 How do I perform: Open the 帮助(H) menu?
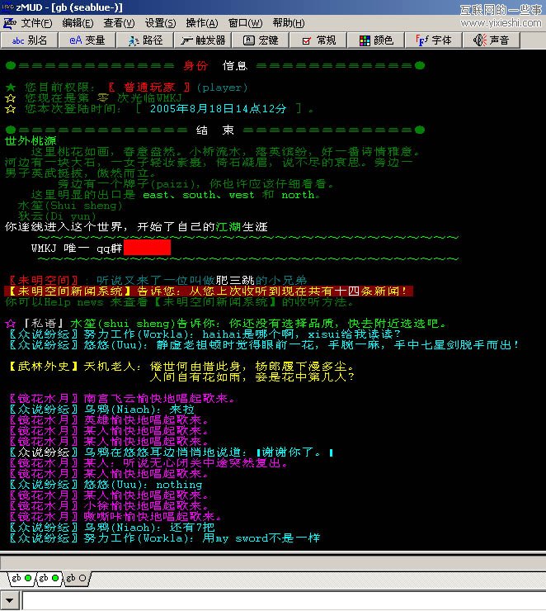coord(288,23)
